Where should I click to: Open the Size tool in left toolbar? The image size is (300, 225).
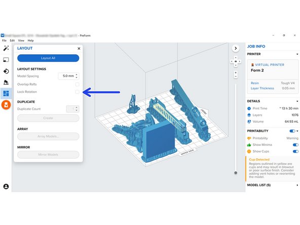click(6, 60)
